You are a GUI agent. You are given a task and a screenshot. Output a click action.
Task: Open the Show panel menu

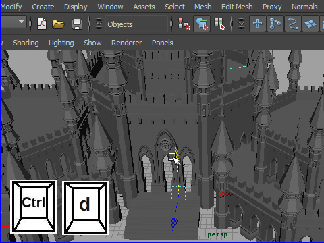click(92, 43)
